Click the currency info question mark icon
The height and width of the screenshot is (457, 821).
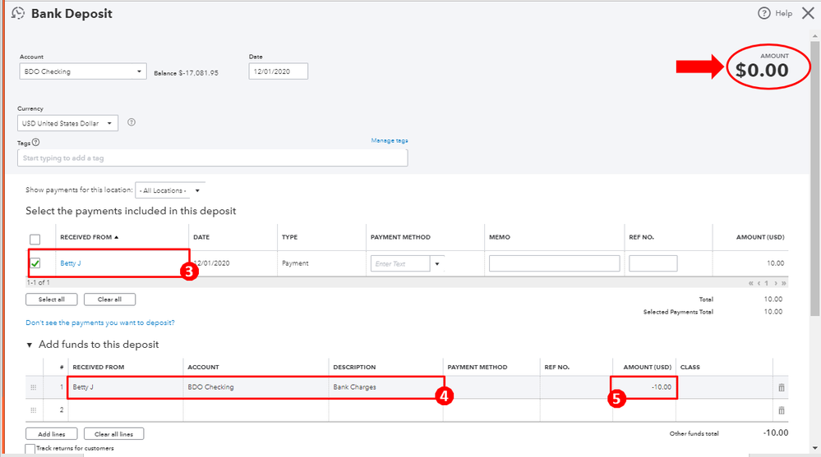(x=131, y=123)
